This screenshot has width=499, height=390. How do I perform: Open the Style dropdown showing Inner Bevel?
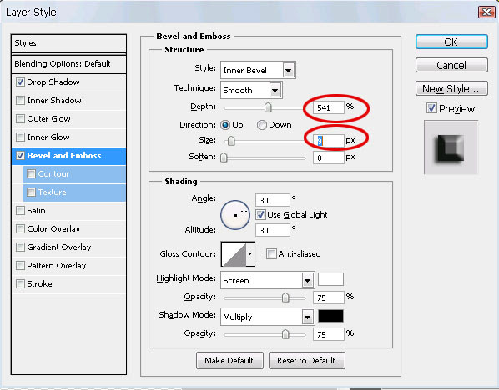pyautogui.click(x=258, y=70)
